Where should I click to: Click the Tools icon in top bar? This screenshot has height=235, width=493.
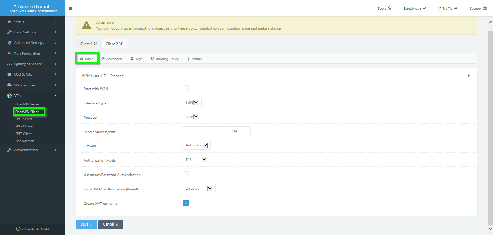pyautogui.click(x=390, y=9)
